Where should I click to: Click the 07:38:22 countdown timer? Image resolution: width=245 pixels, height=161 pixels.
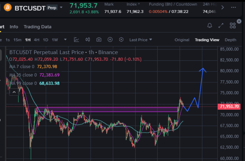pos(180,12)
